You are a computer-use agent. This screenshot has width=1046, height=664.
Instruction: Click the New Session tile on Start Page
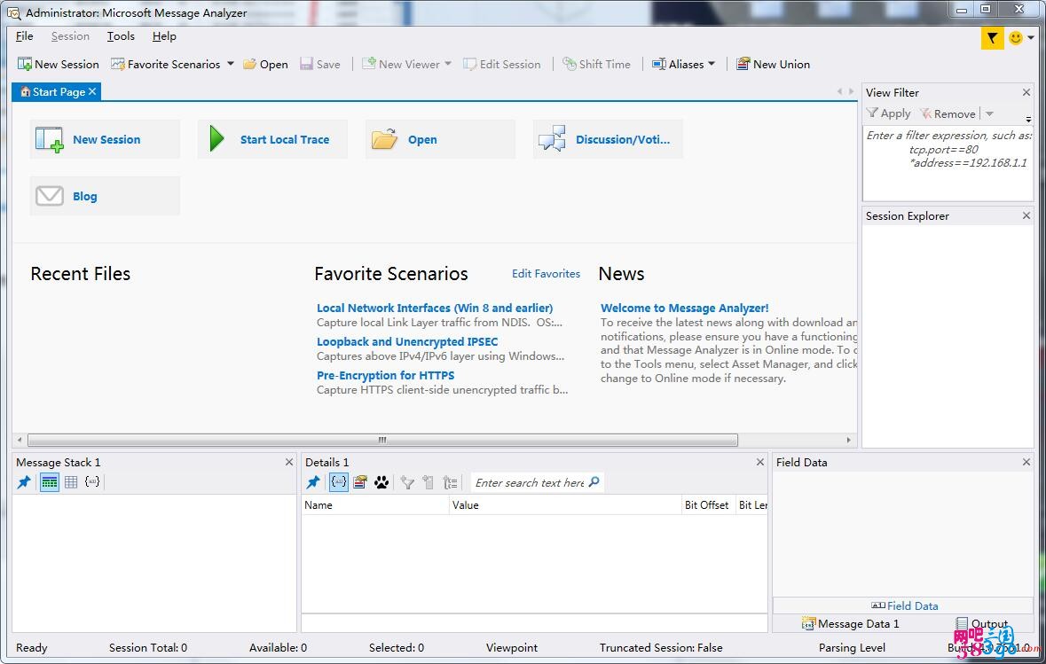pos(105,139)
